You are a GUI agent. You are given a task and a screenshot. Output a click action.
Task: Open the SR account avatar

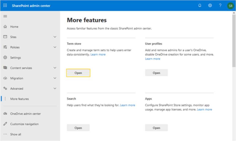click(x=230, y=6)
